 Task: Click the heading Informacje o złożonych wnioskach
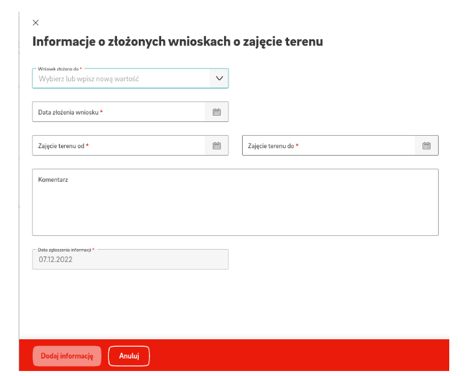[x=177, y=42]
